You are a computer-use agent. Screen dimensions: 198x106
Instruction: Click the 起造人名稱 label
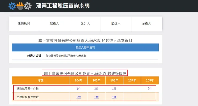(x=34, y=56)
